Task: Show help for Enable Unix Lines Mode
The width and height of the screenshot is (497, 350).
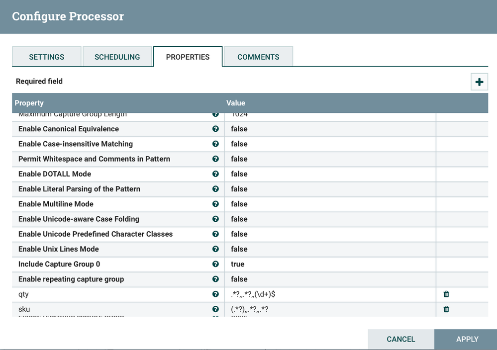Action: coord(215,249)
